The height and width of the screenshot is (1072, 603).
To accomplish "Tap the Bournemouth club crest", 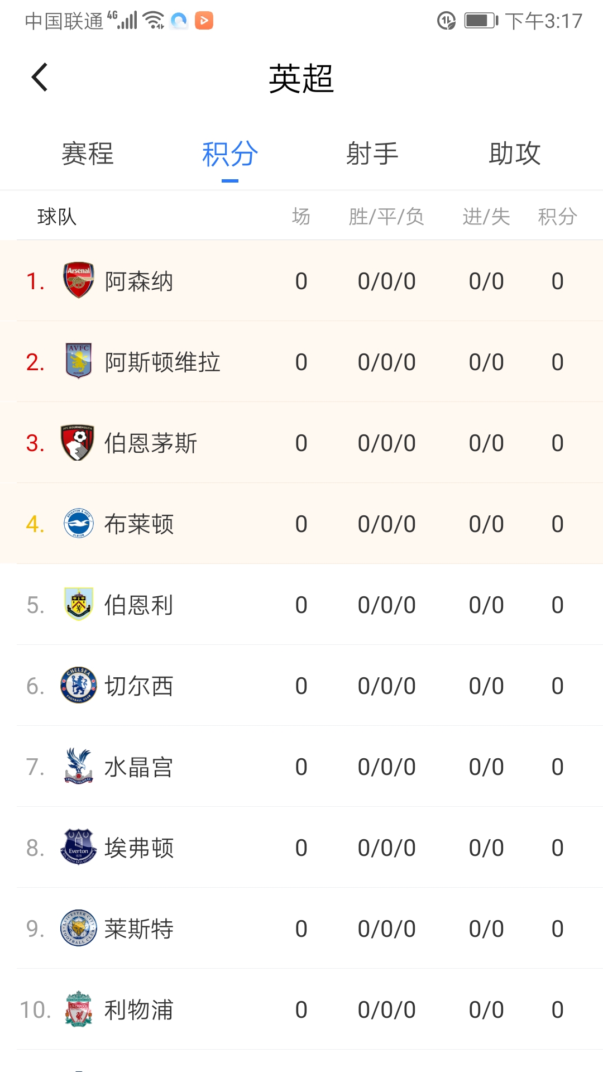I will coord(78,442).
